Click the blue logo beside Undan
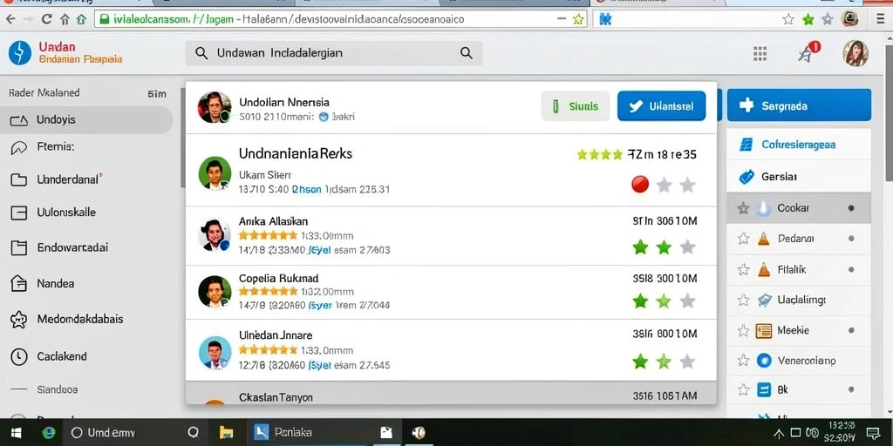Image resolution: width=893 pixels, height=446 pixels. pos(20,53)
